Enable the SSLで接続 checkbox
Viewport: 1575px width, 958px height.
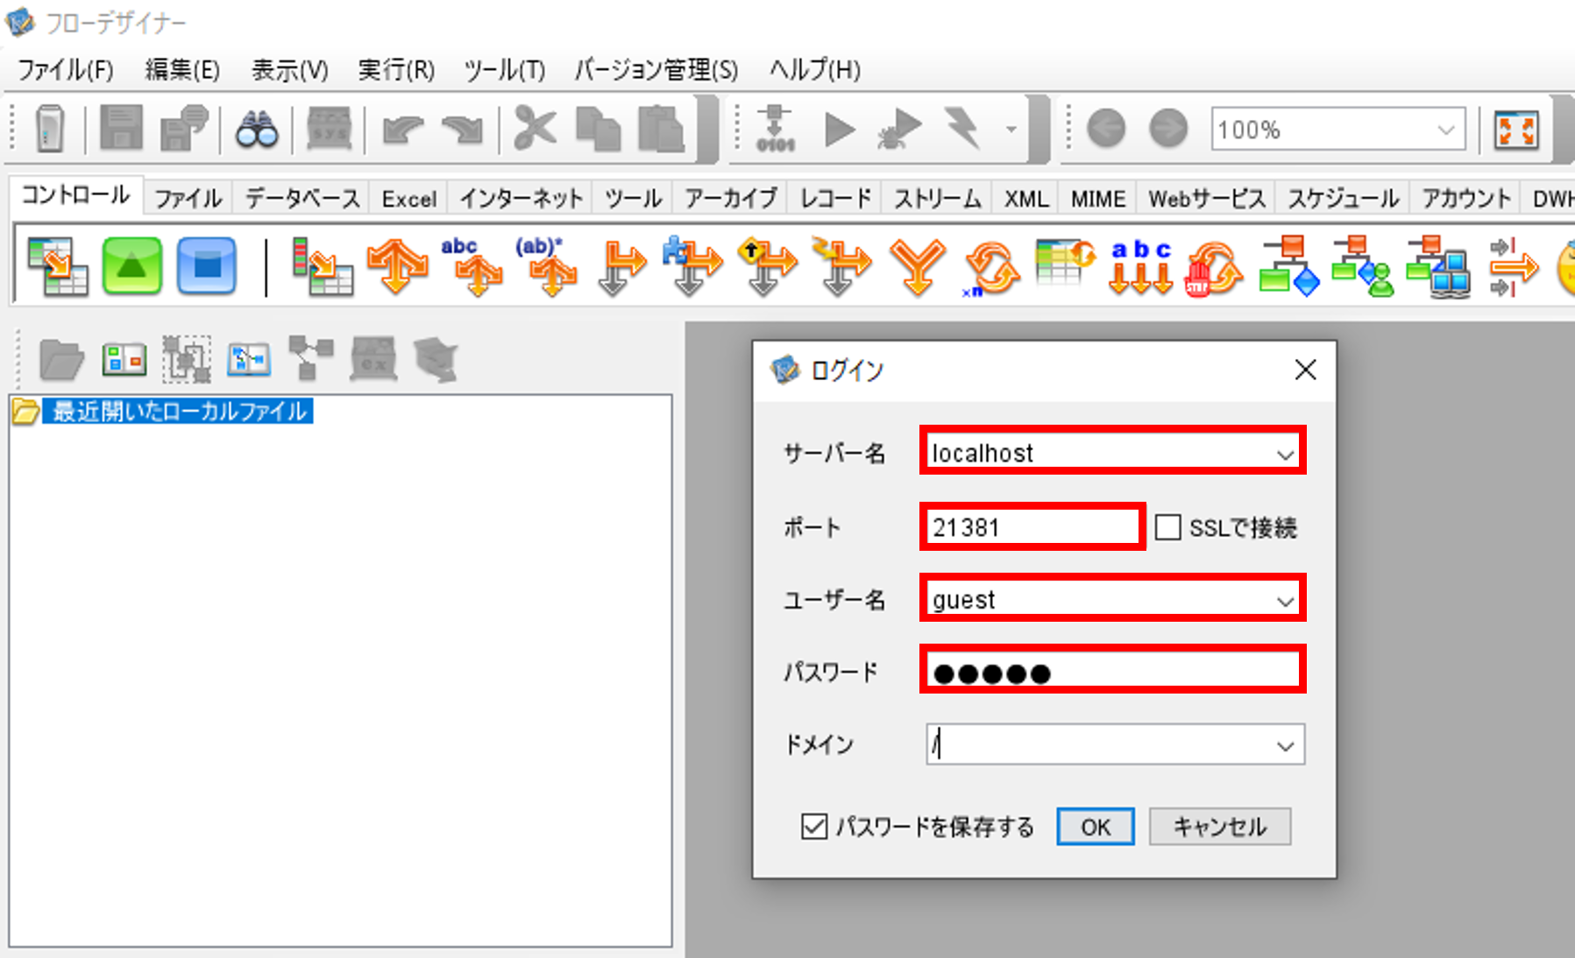pos(1167,527)
